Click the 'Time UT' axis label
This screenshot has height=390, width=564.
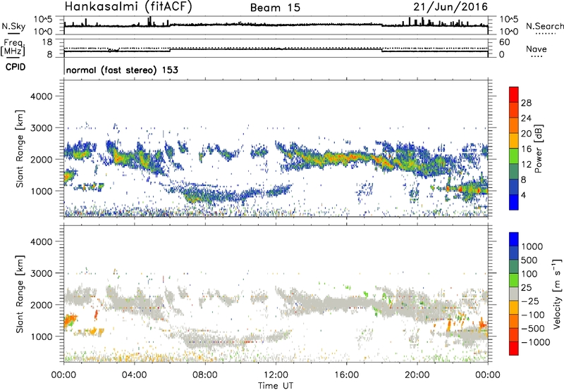276,385
